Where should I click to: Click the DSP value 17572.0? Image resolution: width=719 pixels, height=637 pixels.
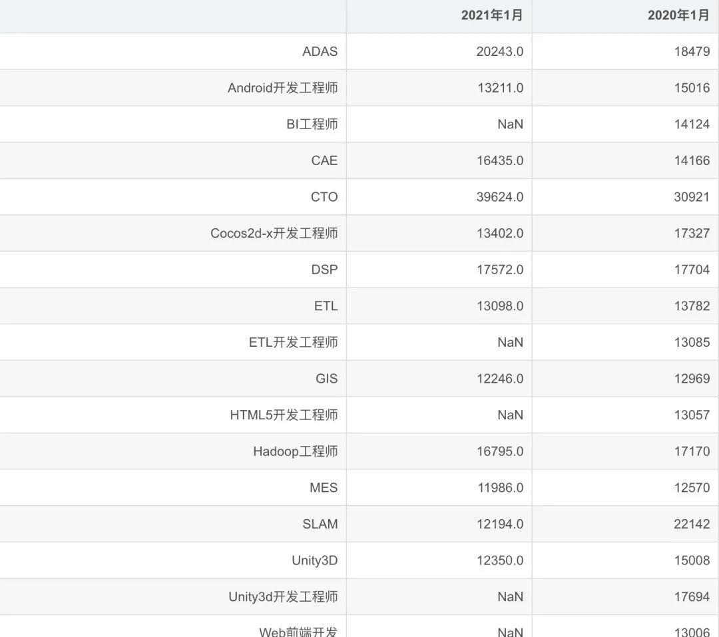click(500, 269)
